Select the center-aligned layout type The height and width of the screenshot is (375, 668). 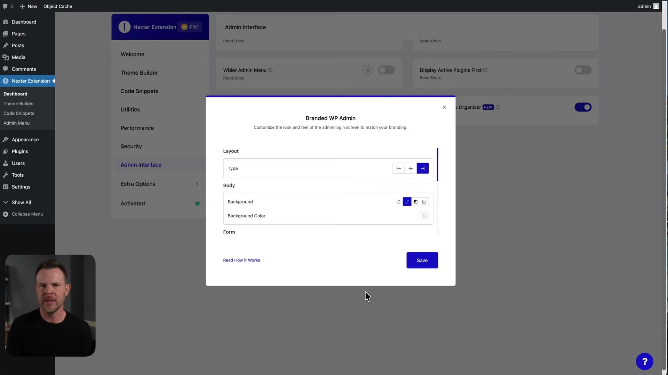point(411,168)
